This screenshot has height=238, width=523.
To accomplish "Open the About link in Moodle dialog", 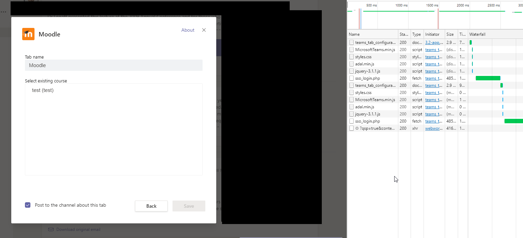I will (188, 30).
